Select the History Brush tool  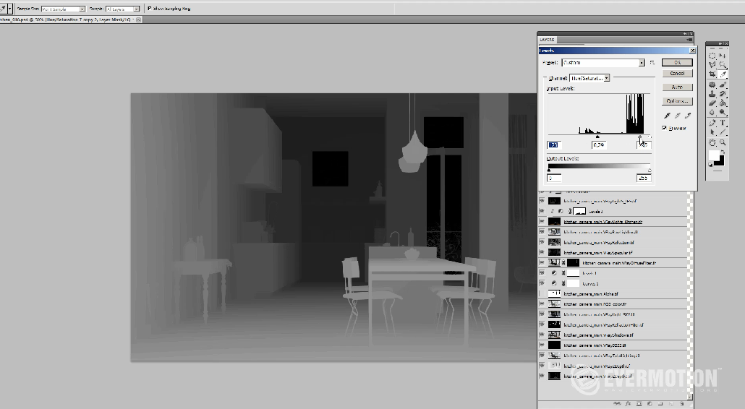coord(723,94)
